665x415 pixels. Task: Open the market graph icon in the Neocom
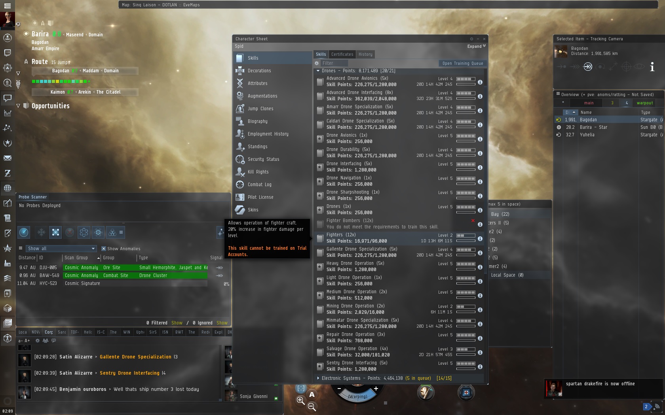point(7,113)
